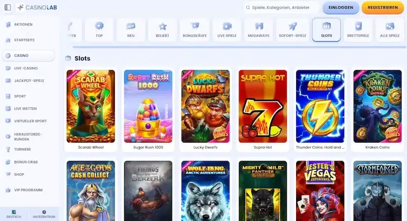Select the Bonuskäufe category
The width and height of the screenshot is (407, 221).
pyautogui.click(x=195, y=30)
